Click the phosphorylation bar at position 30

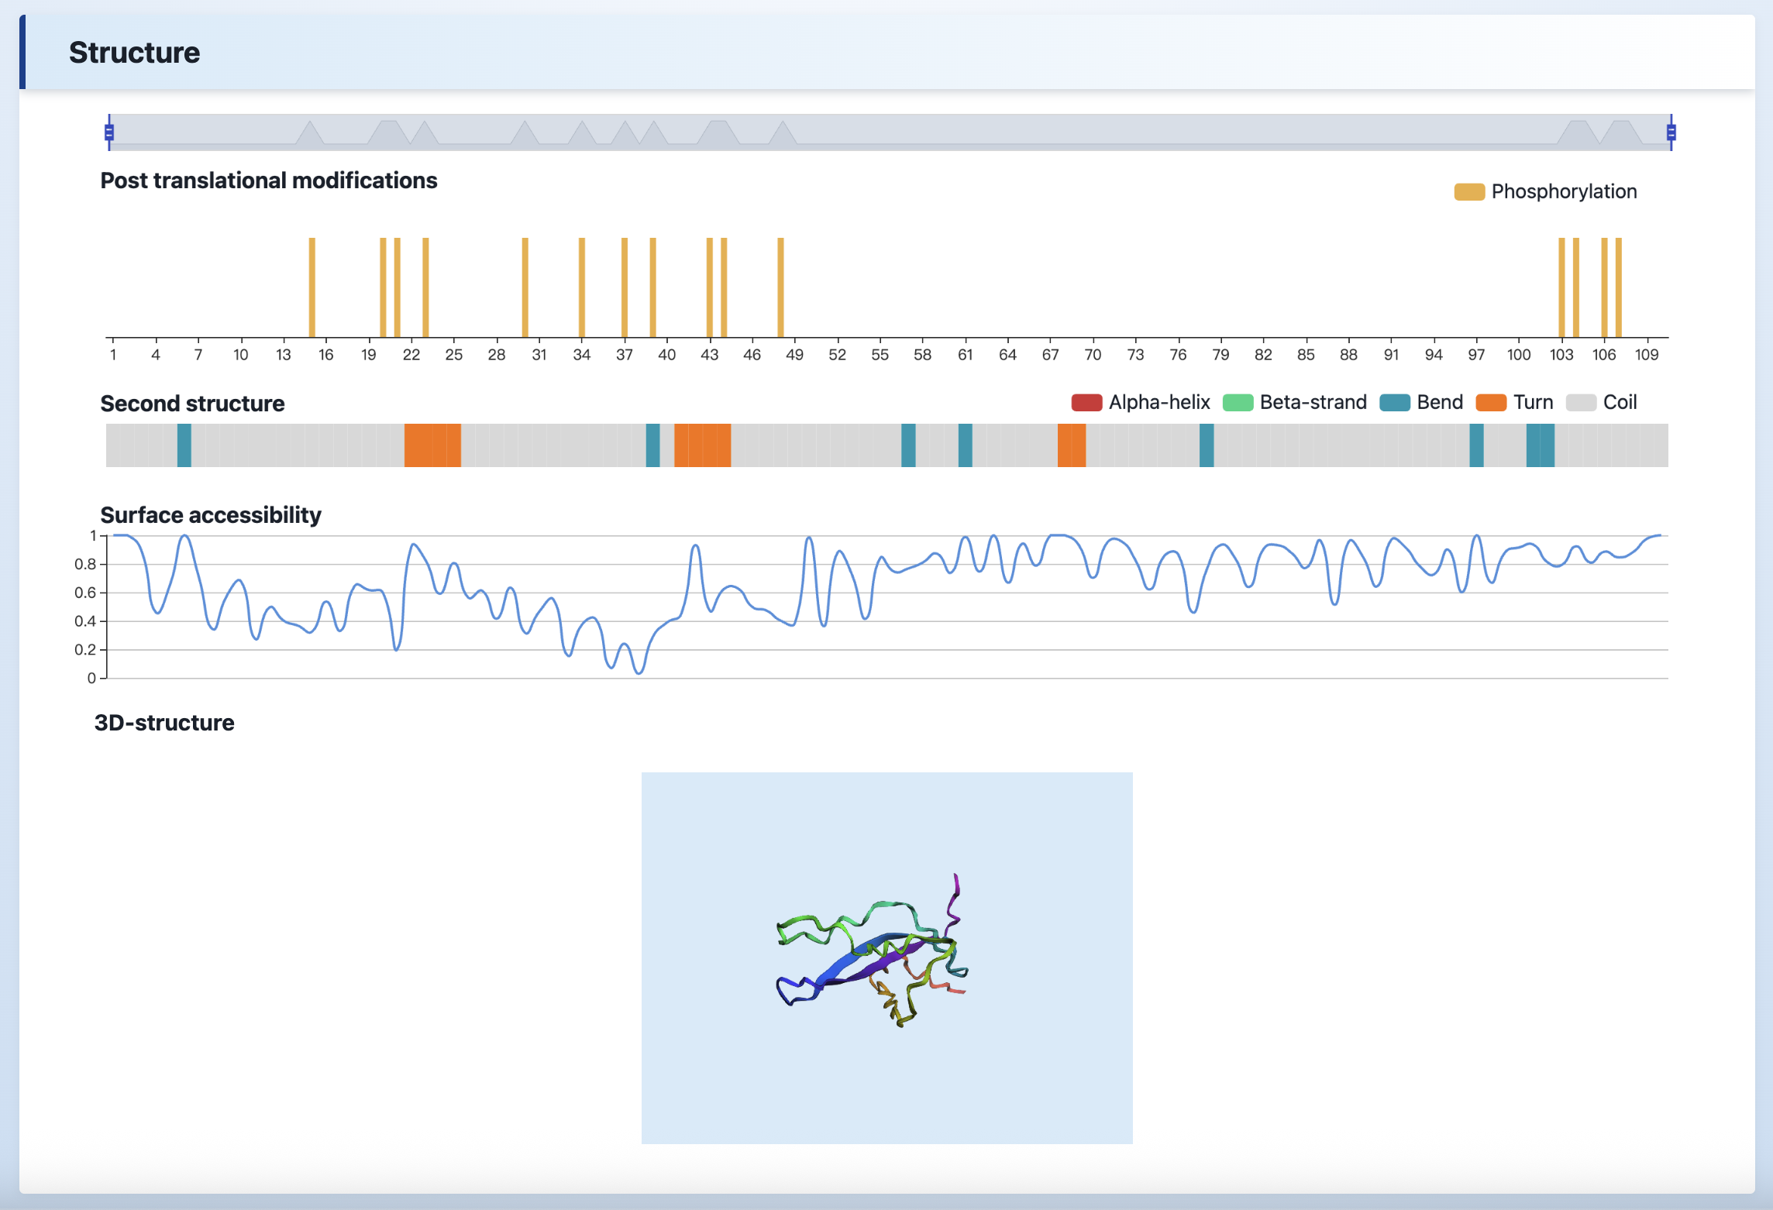coord(525,287)
